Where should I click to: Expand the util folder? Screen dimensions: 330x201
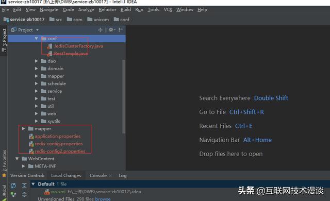coord(37,106)
